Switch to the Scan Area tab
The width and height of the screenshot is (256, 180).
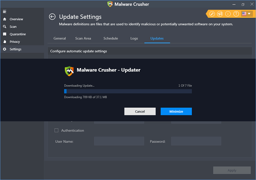pyautogui.click(x=83, y=38)
